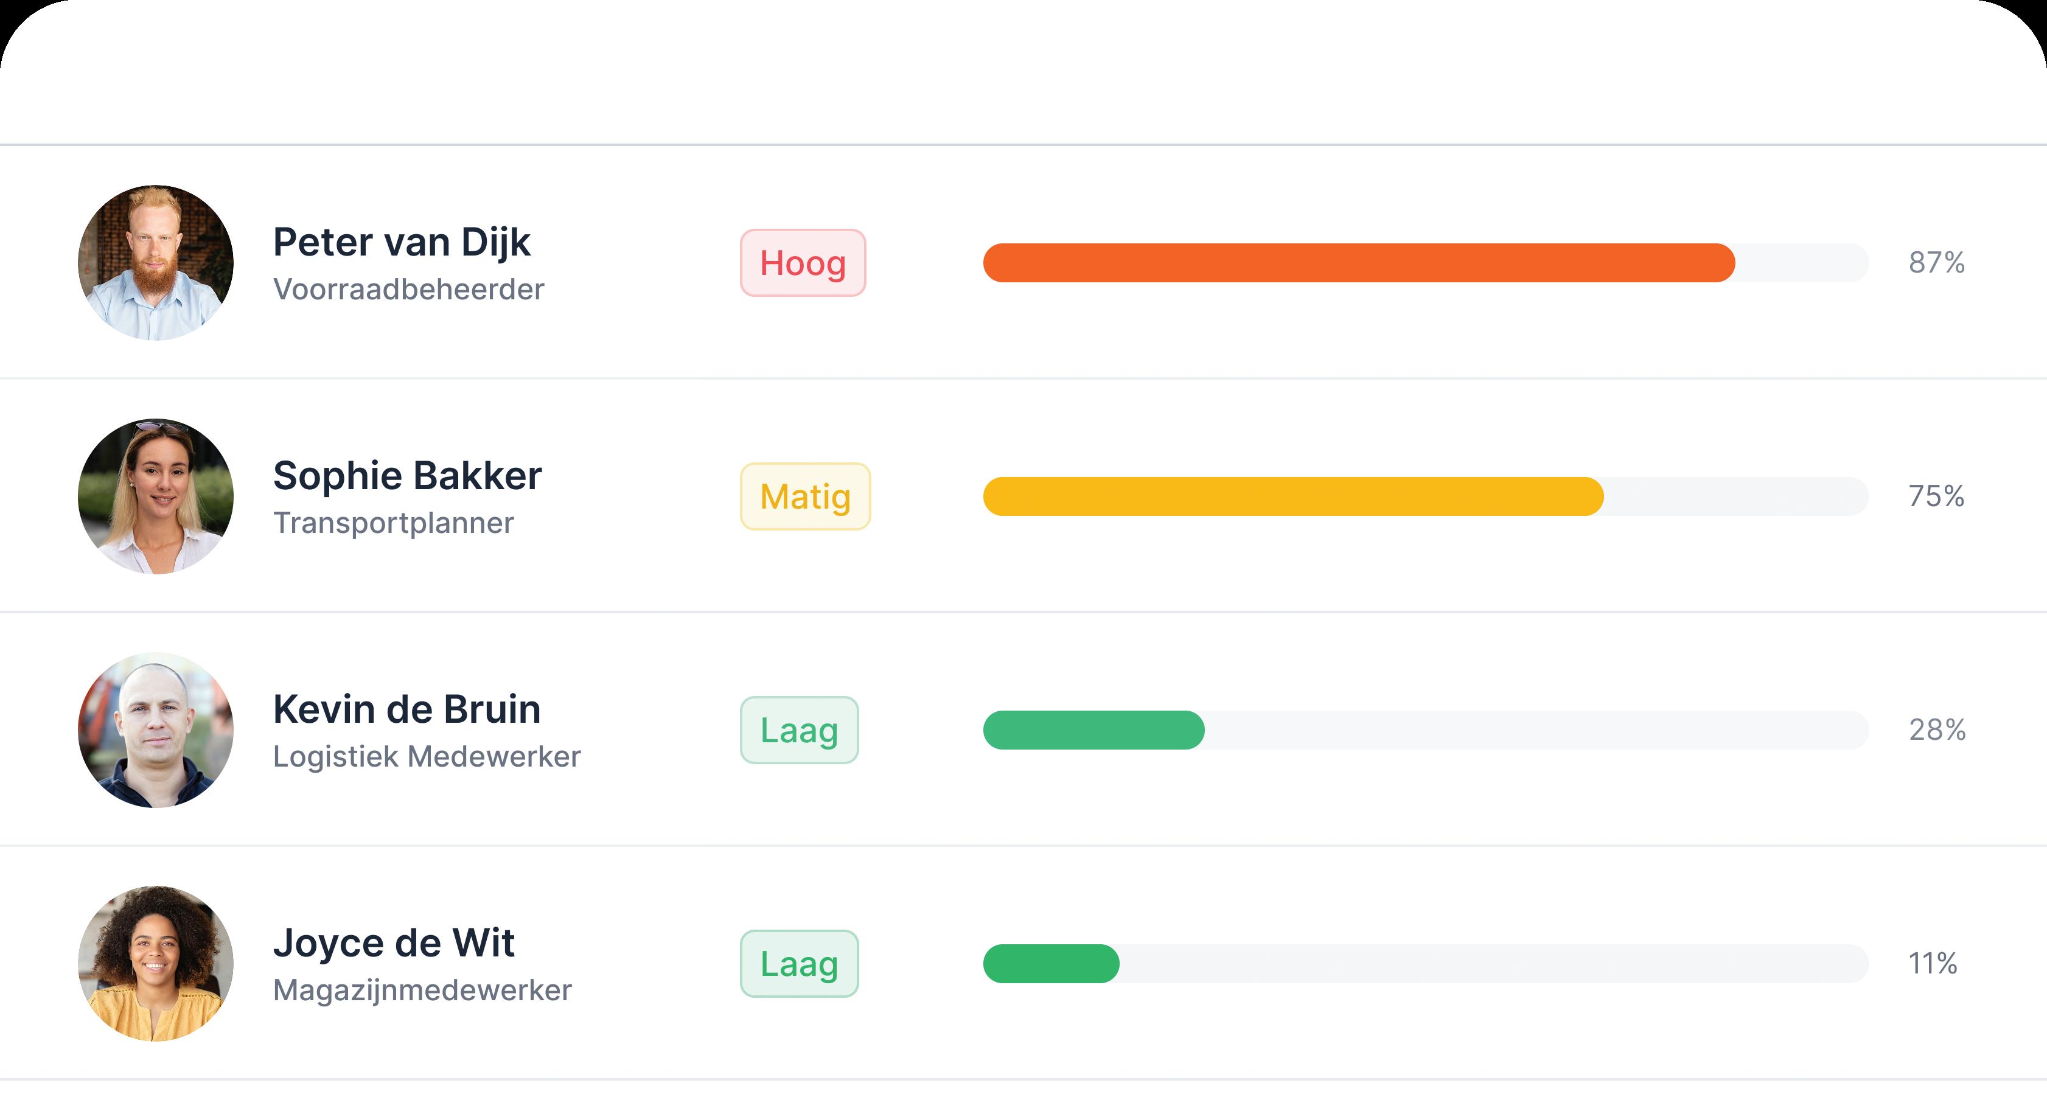Click Sophie Bakker's profile photo
The height and width of the screenshot is (1100, 2047).
(156, 496)
